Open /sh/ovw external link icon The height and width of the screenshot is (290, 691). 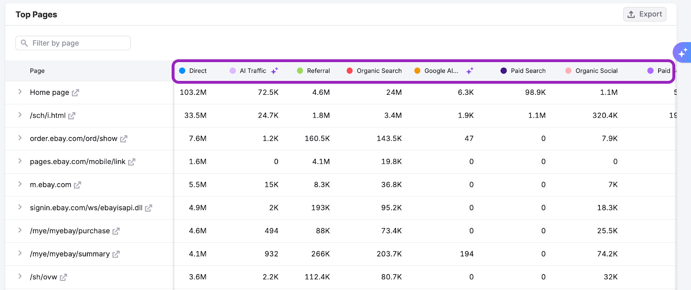click(63, 277)
